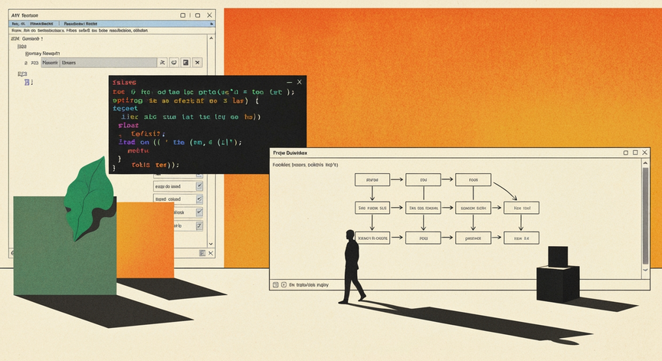
Task: Select the bracketed tree node below 'Gomianb 1'
Action: pos(22,47)
